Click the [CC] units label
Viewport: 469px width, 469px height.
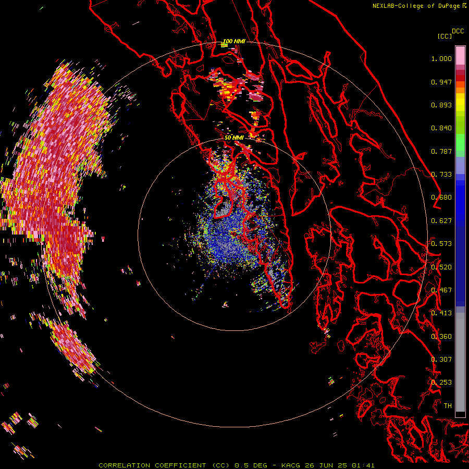445,36
